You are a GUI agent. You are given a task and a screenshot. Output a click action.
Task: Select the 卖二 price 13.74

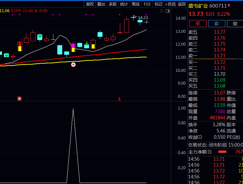coord(220,50)
